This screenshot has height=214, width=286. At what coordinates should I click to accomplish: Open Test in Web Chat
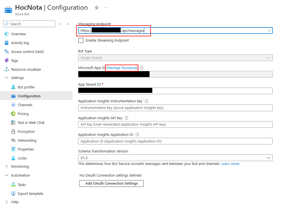31,123
